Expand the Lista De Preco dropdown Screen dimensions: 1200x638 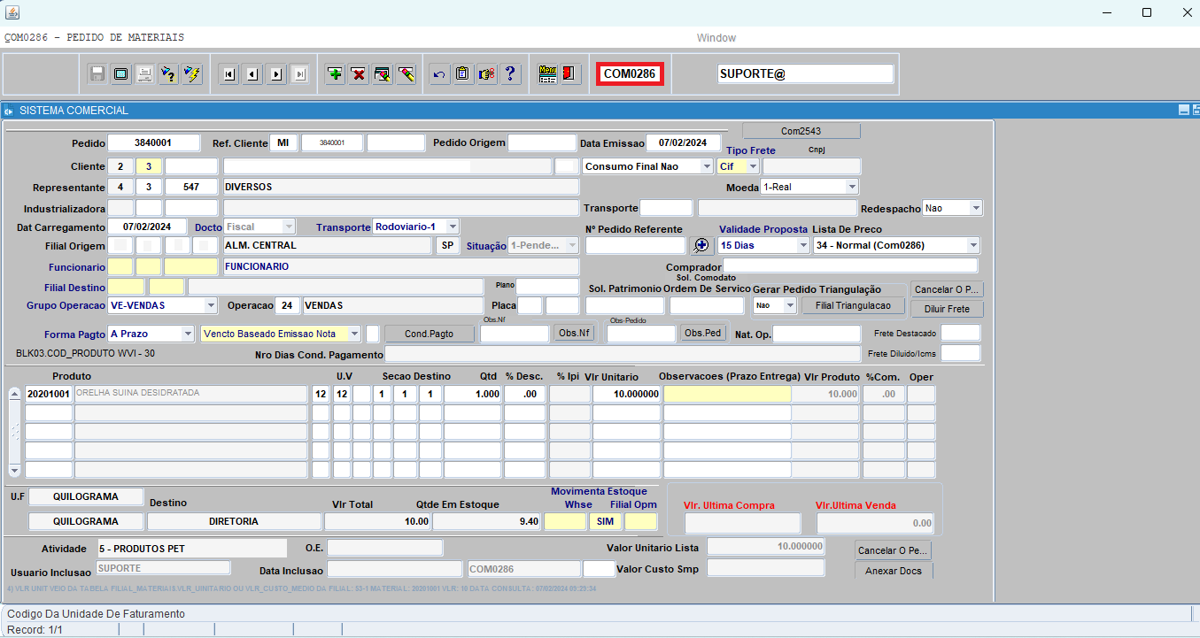[x=973, y=245]
